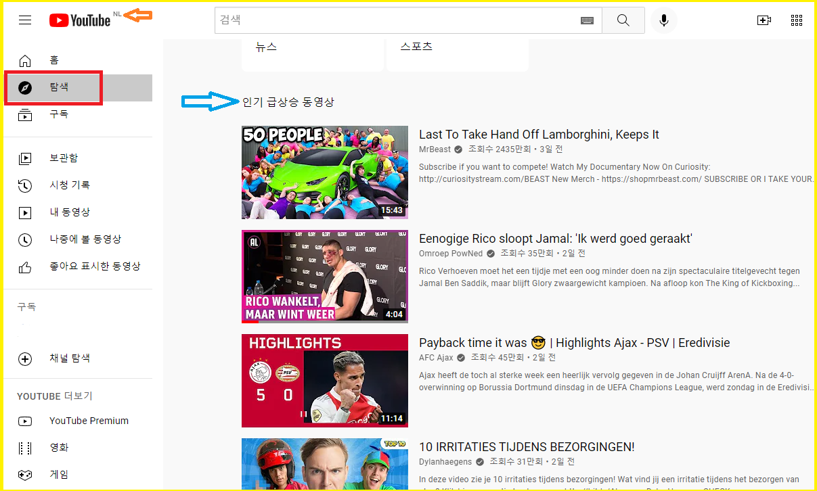The height and width of the screenshot is (491, 817).
Task: Click the YouTube Premium icon
Action: 25,421
